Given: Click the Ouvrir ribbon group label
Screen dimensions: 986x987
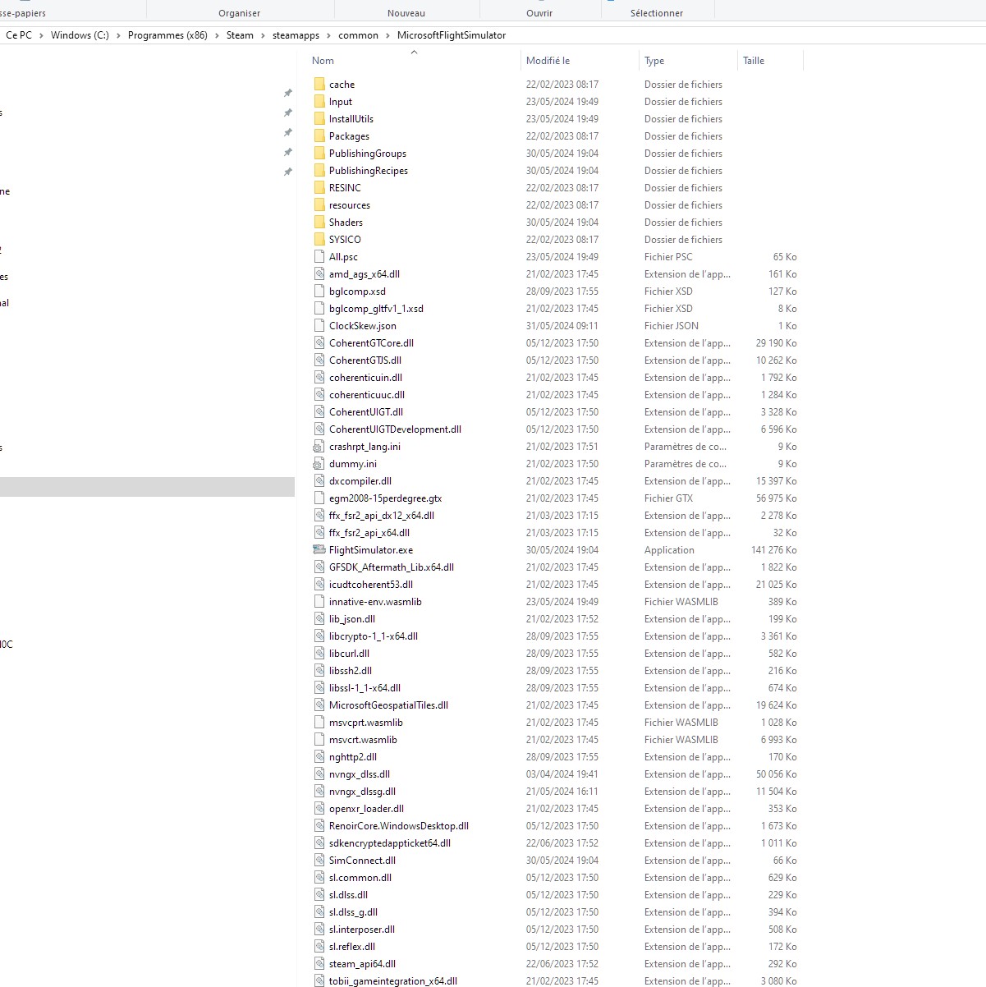Looking at the screenshot, I should point(539,13).
